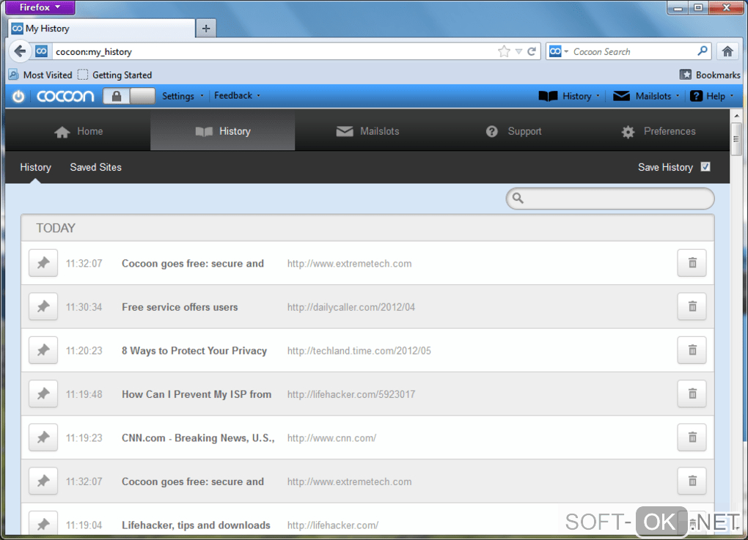
Task: Open the Most Visited bookmarks folder
Action: (40, 75)
